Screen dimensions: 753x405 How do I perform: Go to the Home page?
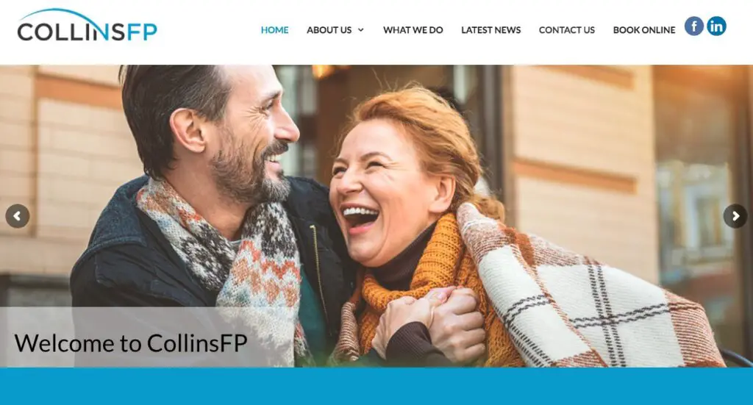(x=274, y=29)
